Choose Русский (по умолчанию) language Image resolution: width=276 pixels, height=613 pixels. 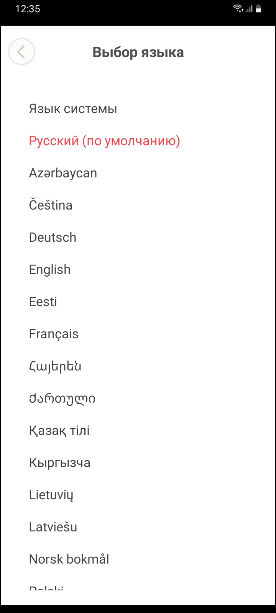click(104, 141)
